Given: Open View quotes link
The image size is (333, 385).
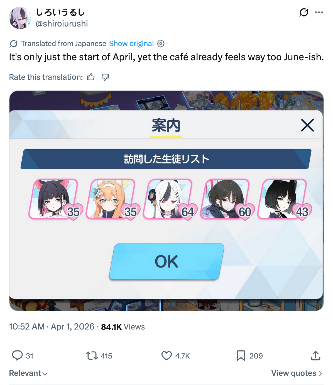Looking at the screenshot, I should click(x=297, y=373).
